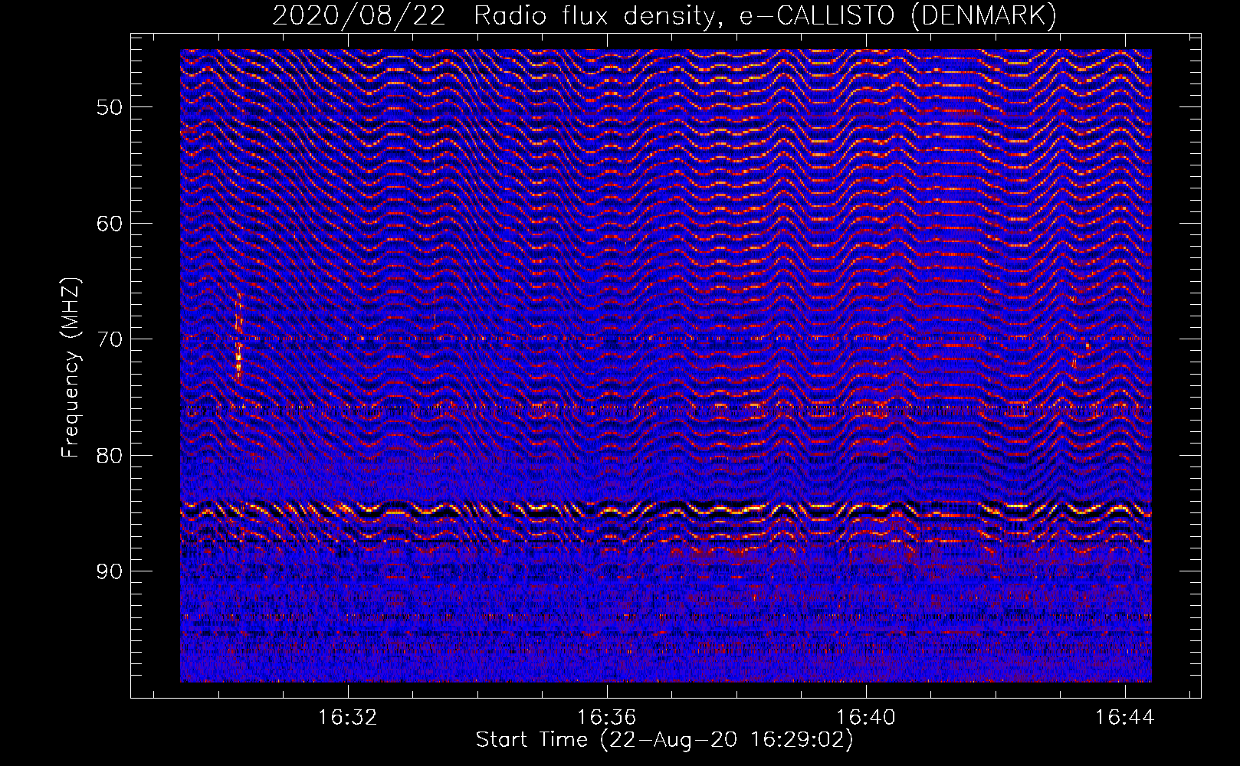This screenshot has width=1240, height=766.
Task: Click the 16:32 time tick label
Action: 348,718
